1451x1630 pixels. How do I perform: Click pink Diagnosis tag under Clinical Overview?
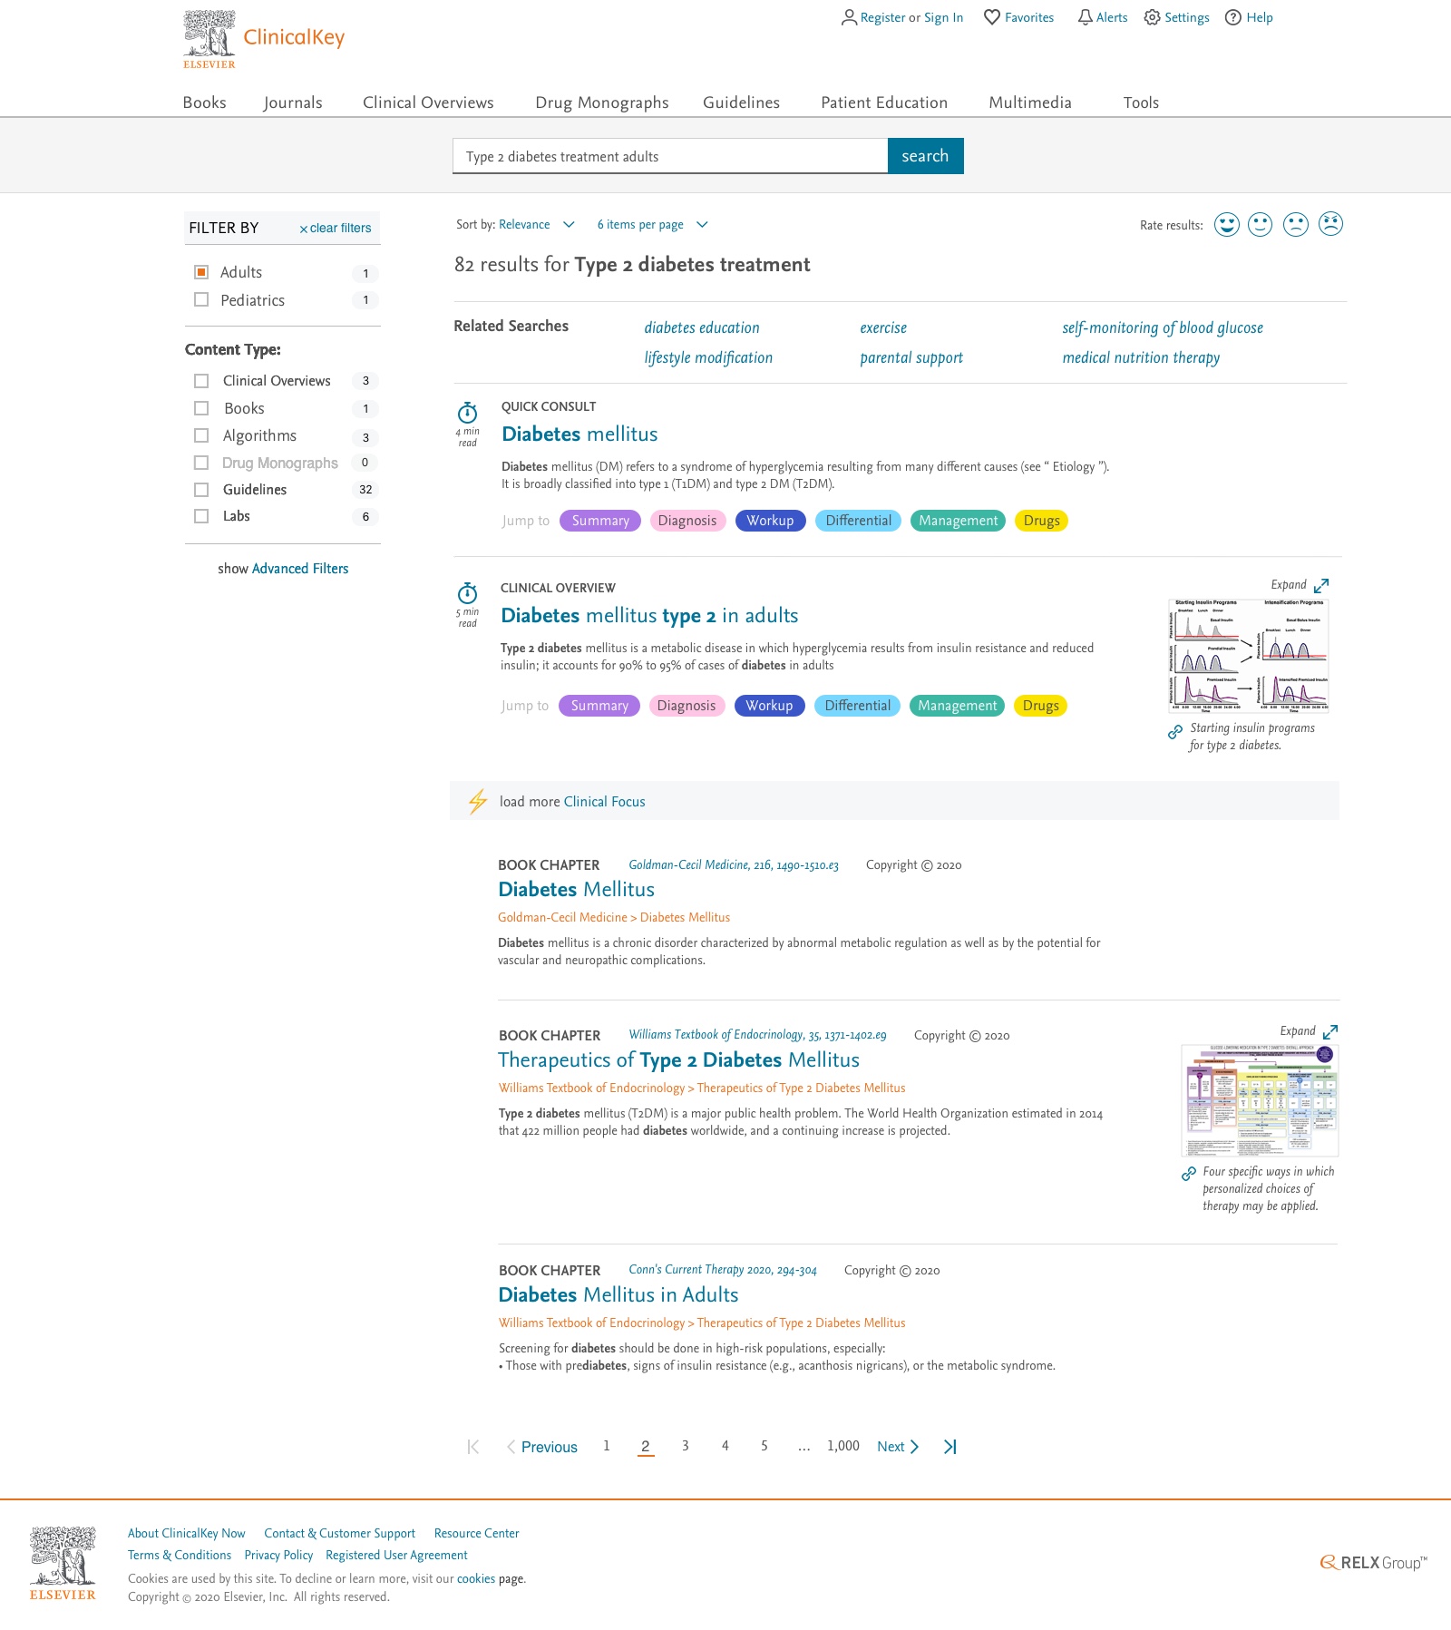tap(687, 706)
